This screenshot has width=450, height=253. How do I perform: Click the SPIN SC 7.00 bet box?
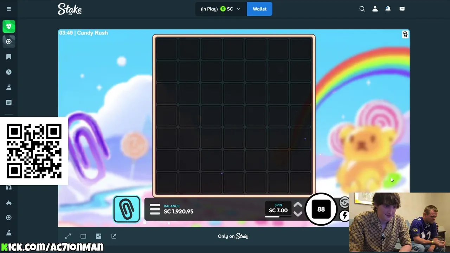278,208
